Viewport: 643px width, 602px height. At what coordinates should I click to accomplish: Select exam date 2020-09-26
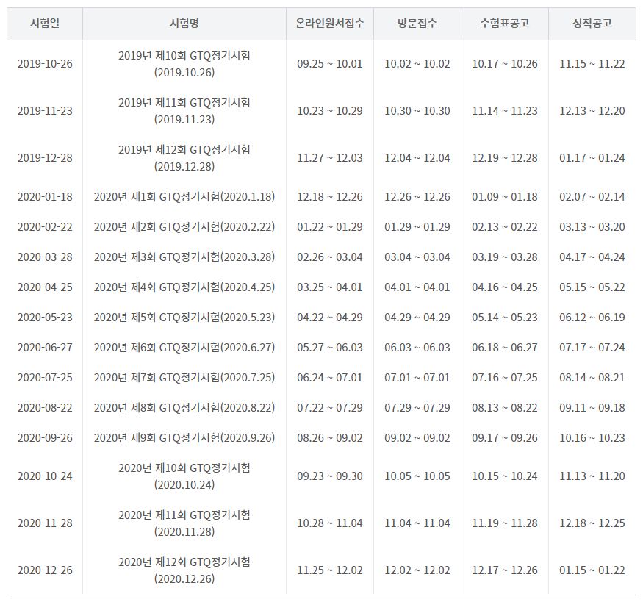(45, 438)
